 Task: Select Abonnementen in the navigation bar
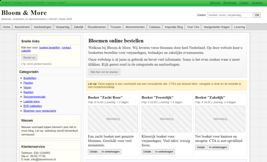click(135, 27)
